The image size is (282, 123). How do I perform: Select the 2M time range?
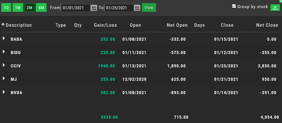point(30,8)
